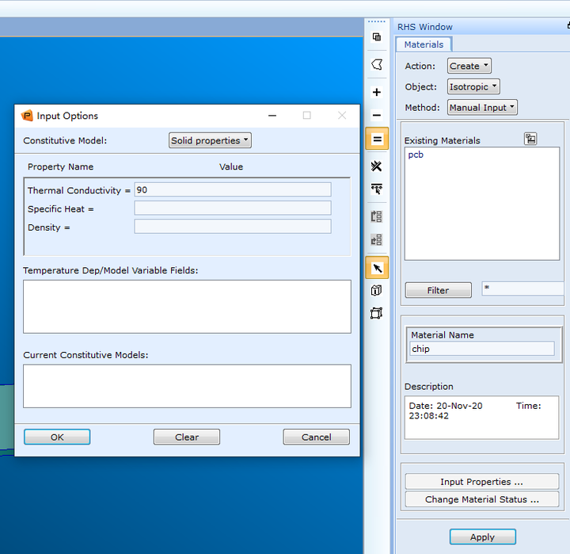Click the upper list-with-arrow icon
Viewport: 570px width, 554px height.
pyautogui.click(x=377, y=216)
